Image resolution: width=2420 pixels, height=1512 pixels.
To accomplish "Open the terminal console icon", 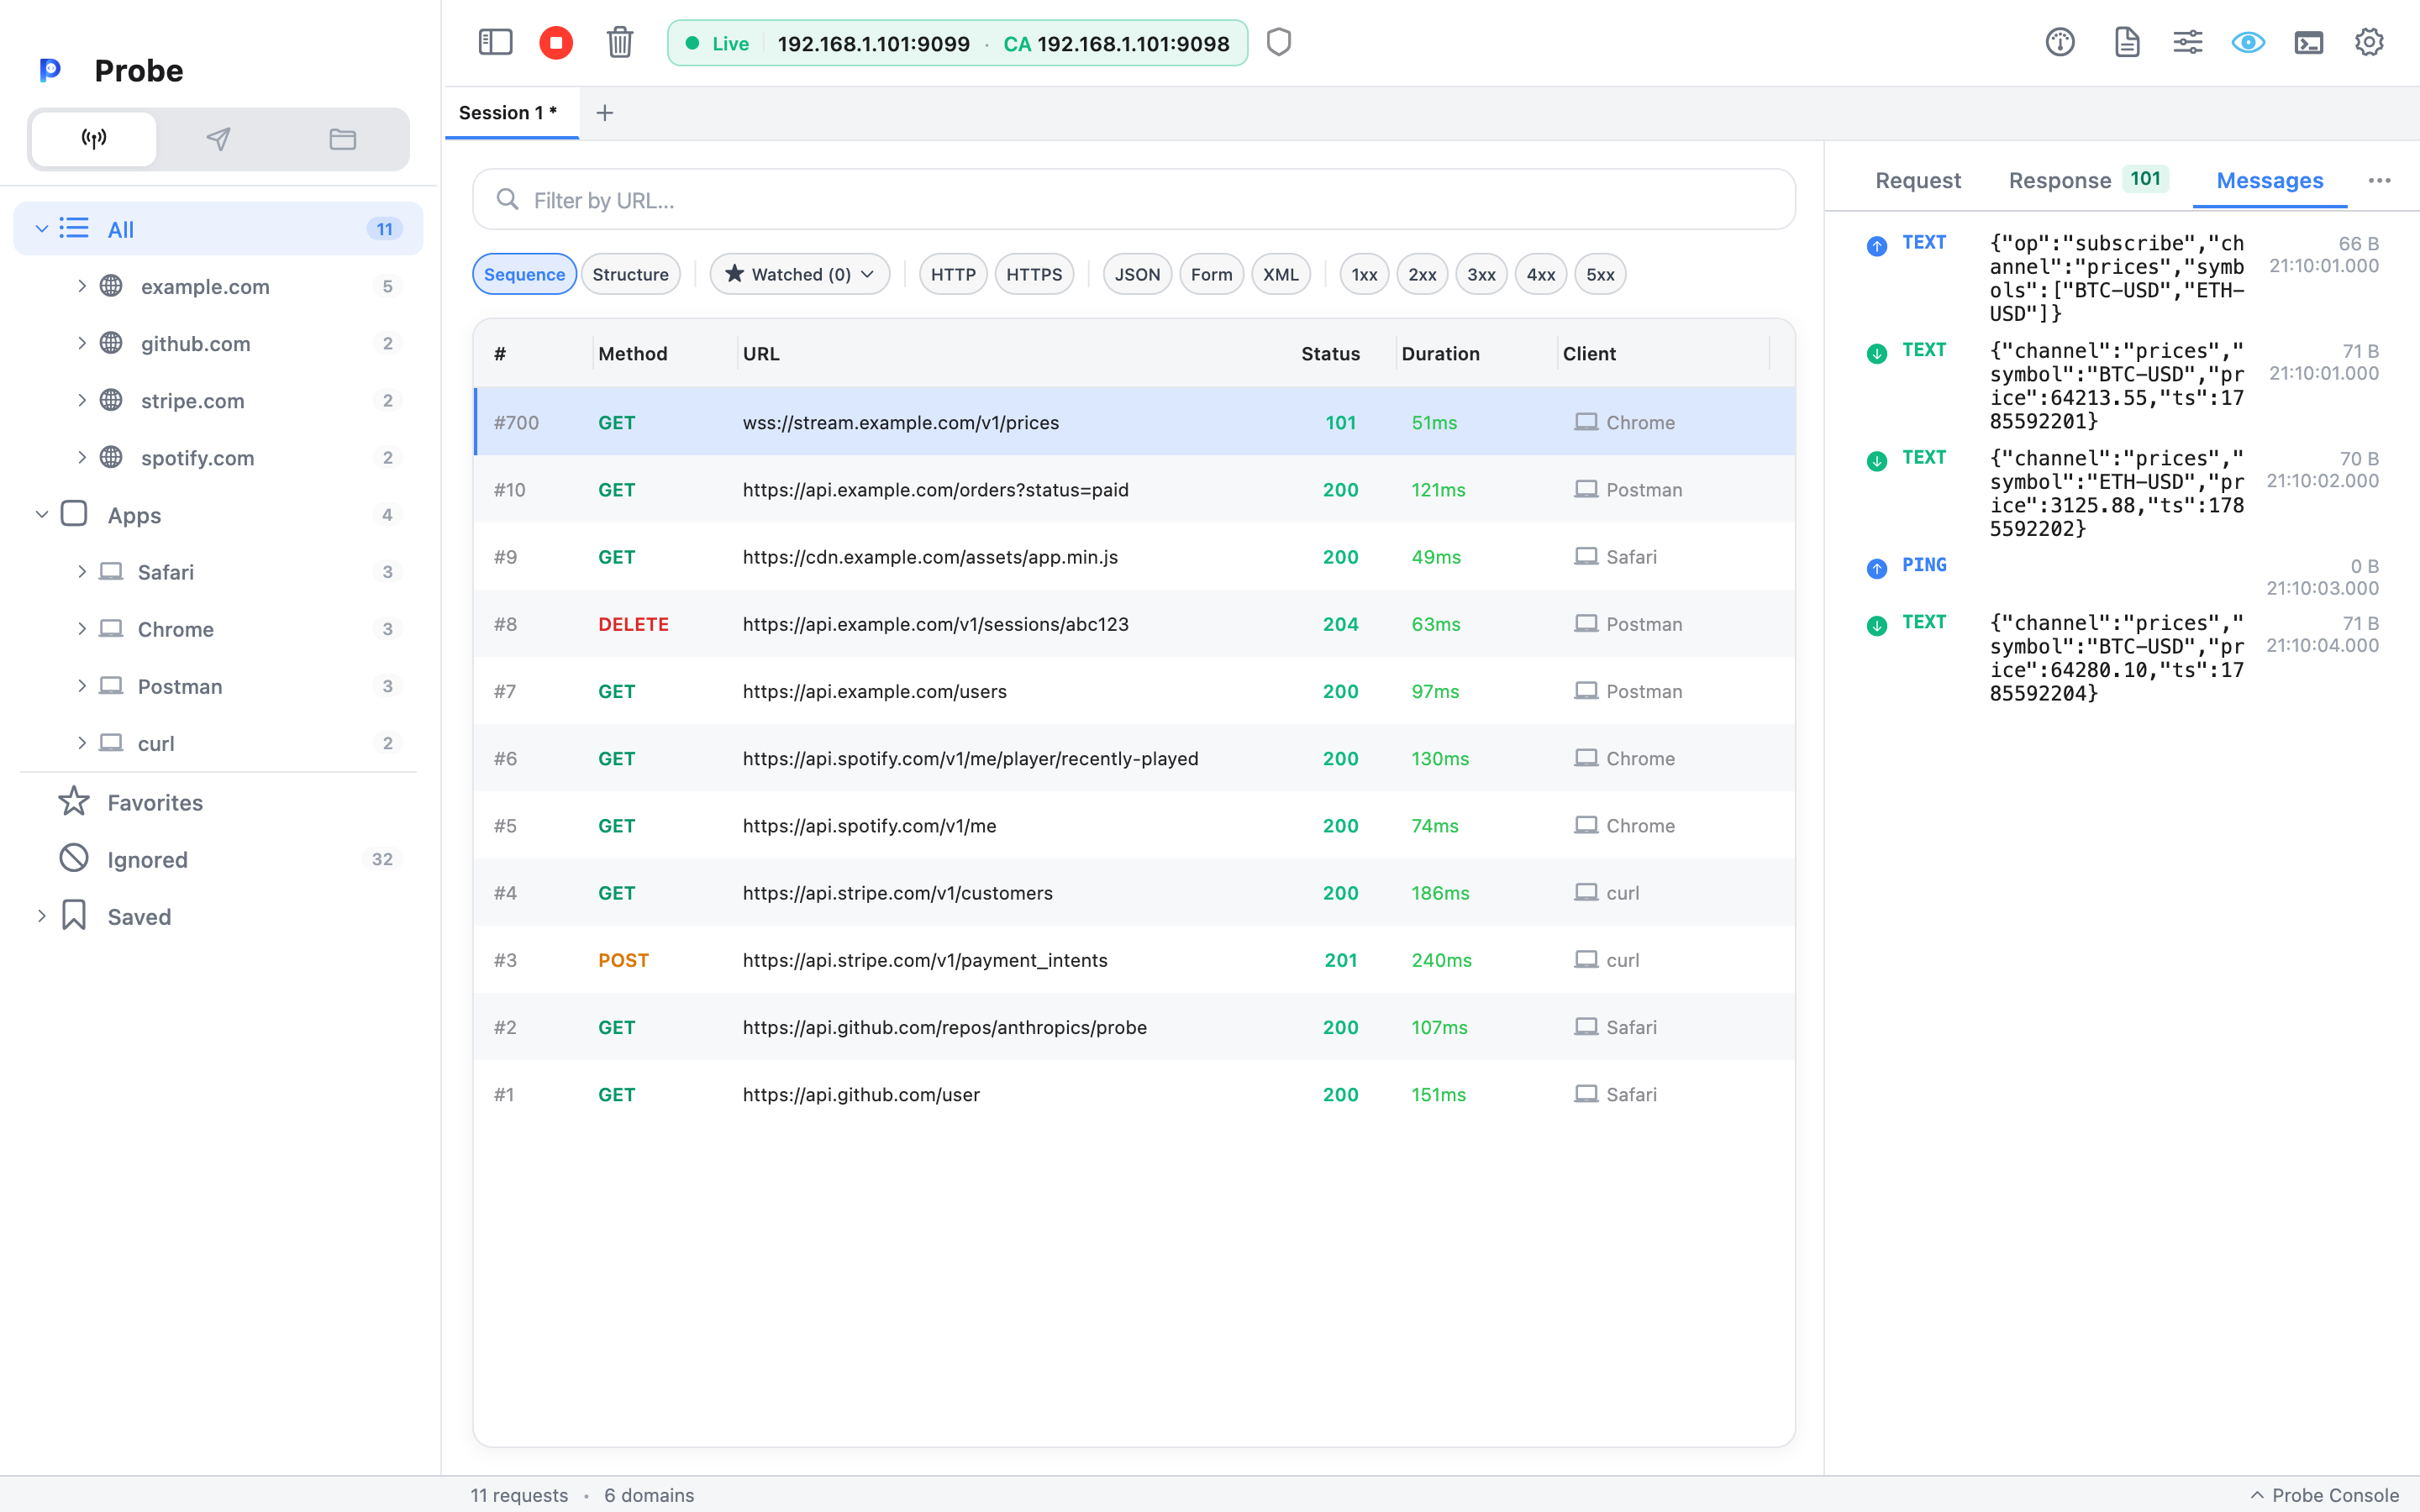I will [x=2308, y=42].
